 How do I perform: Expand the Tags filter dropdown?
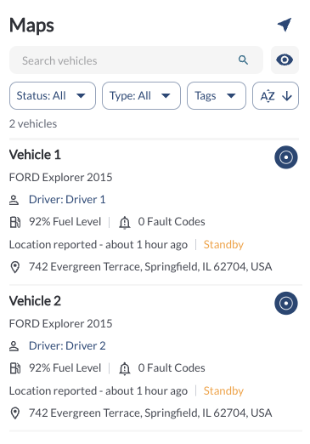[x=217, y=96]
